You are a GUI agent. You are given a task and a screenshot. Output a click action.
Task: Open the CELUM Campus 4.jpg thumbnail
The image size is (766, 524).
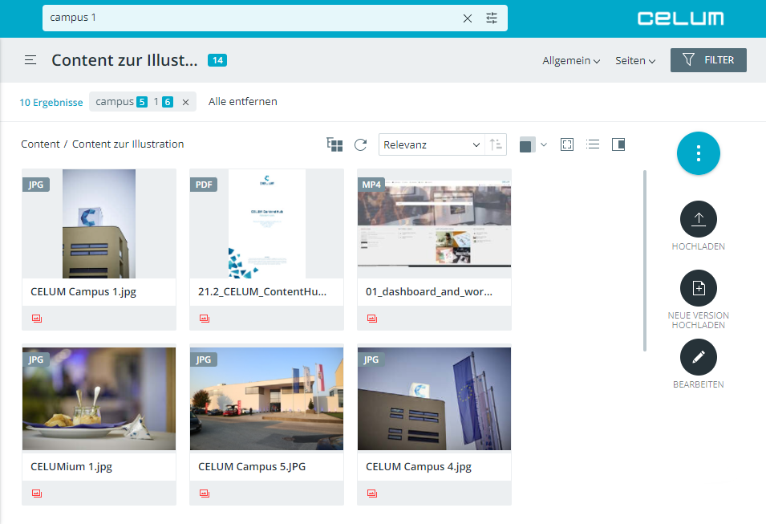click(434, 398)
